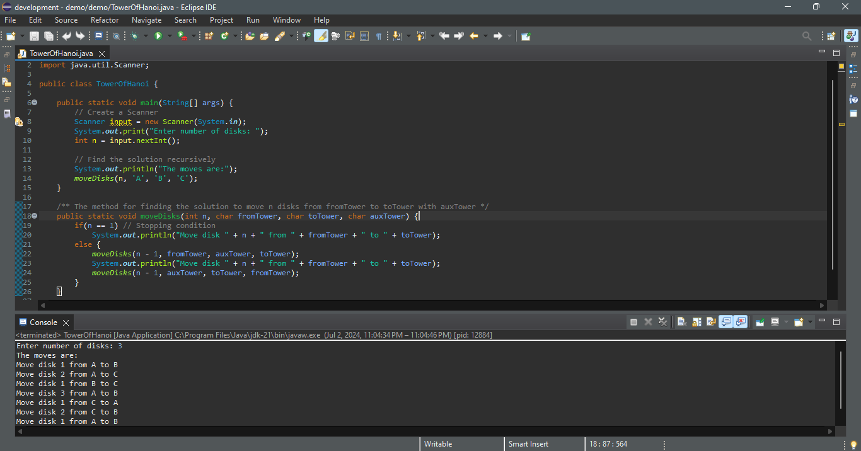Select the TowerOfHanoi.java editor tab

pyautogui.click(x=61, y=53)
